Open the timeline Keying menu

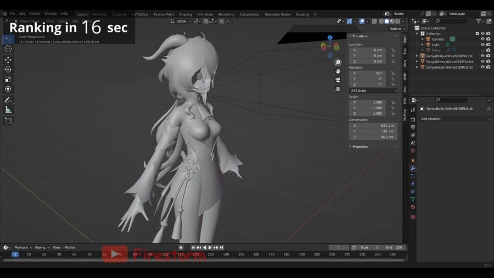[x=42, y=247]
